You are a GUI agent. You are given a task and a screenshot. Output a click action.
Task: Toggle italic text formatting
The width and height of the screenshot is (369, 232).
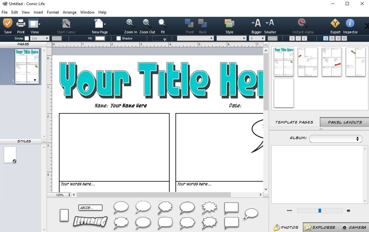tap(298, 39)
